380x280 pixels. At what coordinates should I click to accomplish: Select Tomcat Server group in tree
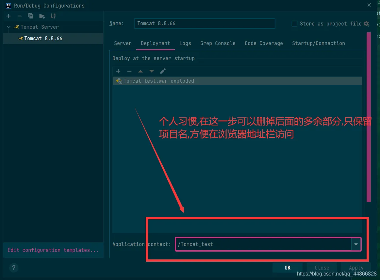point(40,27)
